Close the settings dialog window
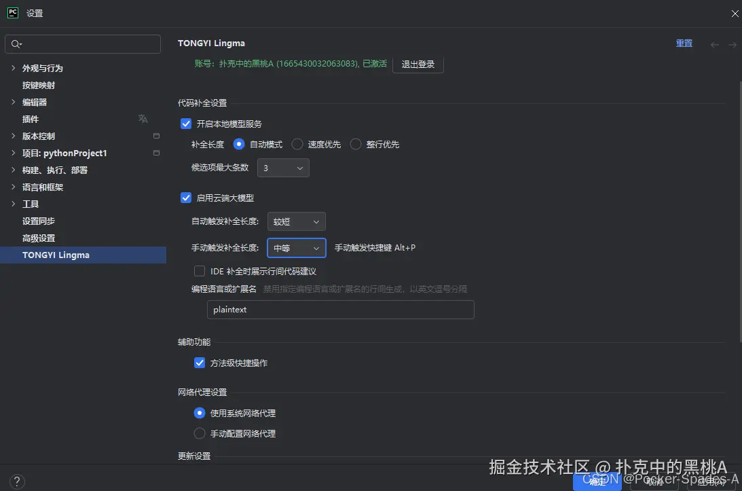The height and width of the screenshot is (491, 742). pos(735,14)
